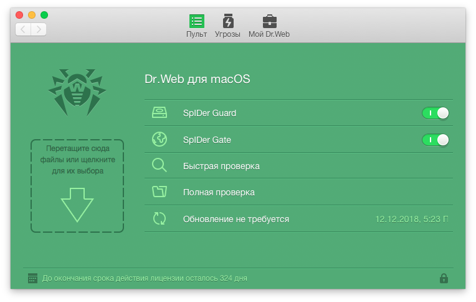Click the SpIDer Gate globe icon
Viewport: 476px width, 302px height.
pyautogui.click(x=159, y=139)
